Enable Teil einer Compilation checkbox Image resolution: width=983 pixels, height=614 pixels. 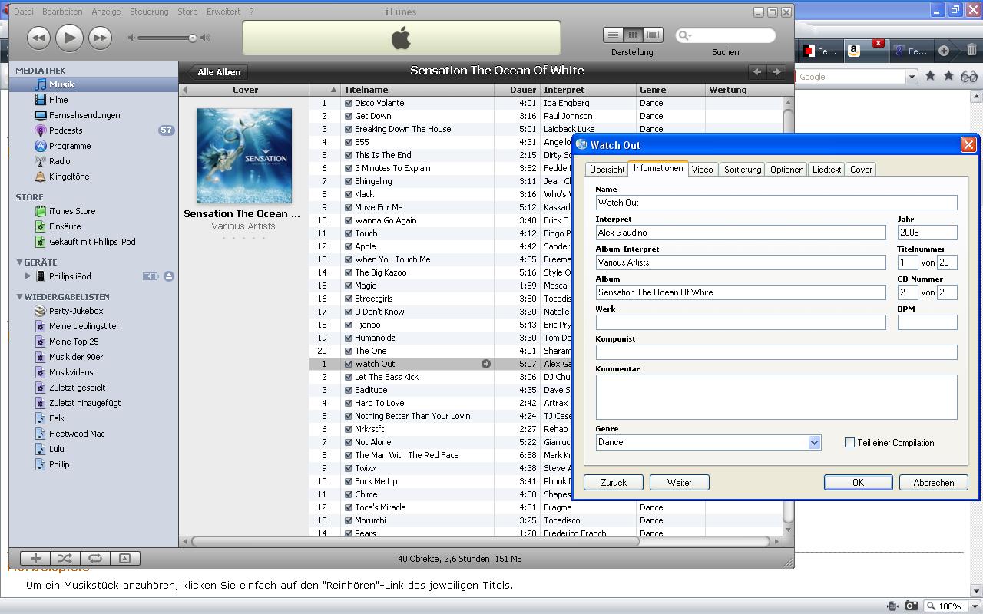(849, 443)
